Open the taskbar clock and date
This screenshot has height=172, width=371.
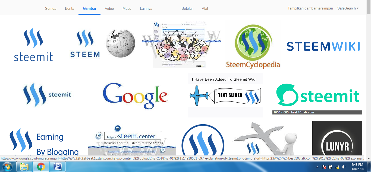click(357, 167)
